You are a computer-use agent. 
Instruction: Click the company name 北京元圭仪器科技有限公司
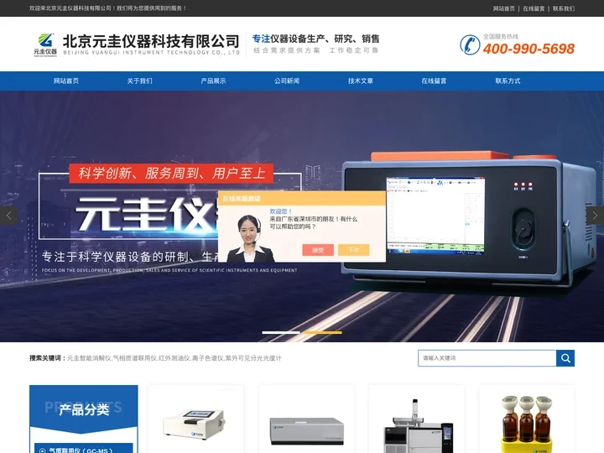[x=151, y=41]
